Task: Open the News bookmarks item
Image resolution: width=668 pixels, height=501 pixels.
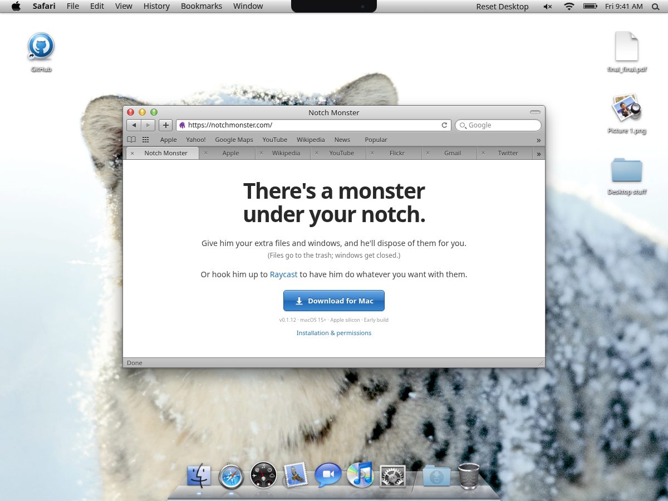Action: pos(342,140)
